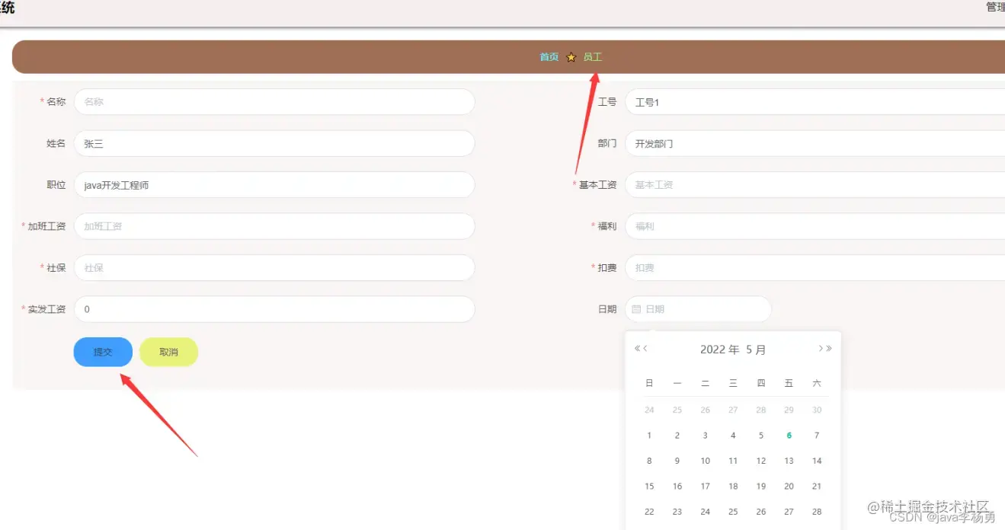
Task: Pick May 15 in the calendar
Action: pos(649,486)
